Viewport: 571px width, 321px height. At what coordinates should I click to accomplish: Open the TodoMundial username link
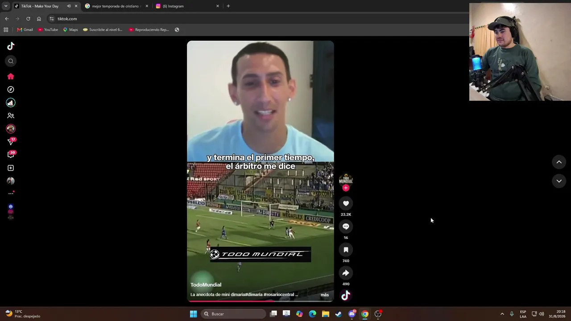coord(206,285)
